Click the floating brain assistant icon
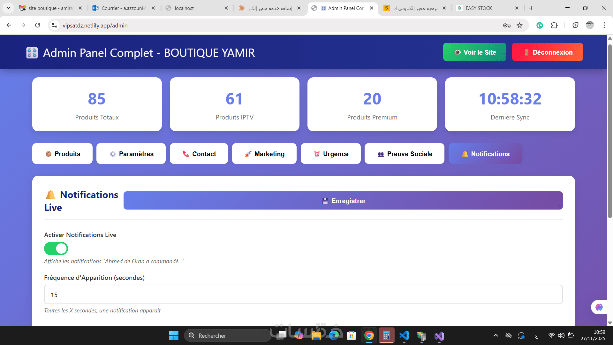613x345 pixels. [599, 307]
